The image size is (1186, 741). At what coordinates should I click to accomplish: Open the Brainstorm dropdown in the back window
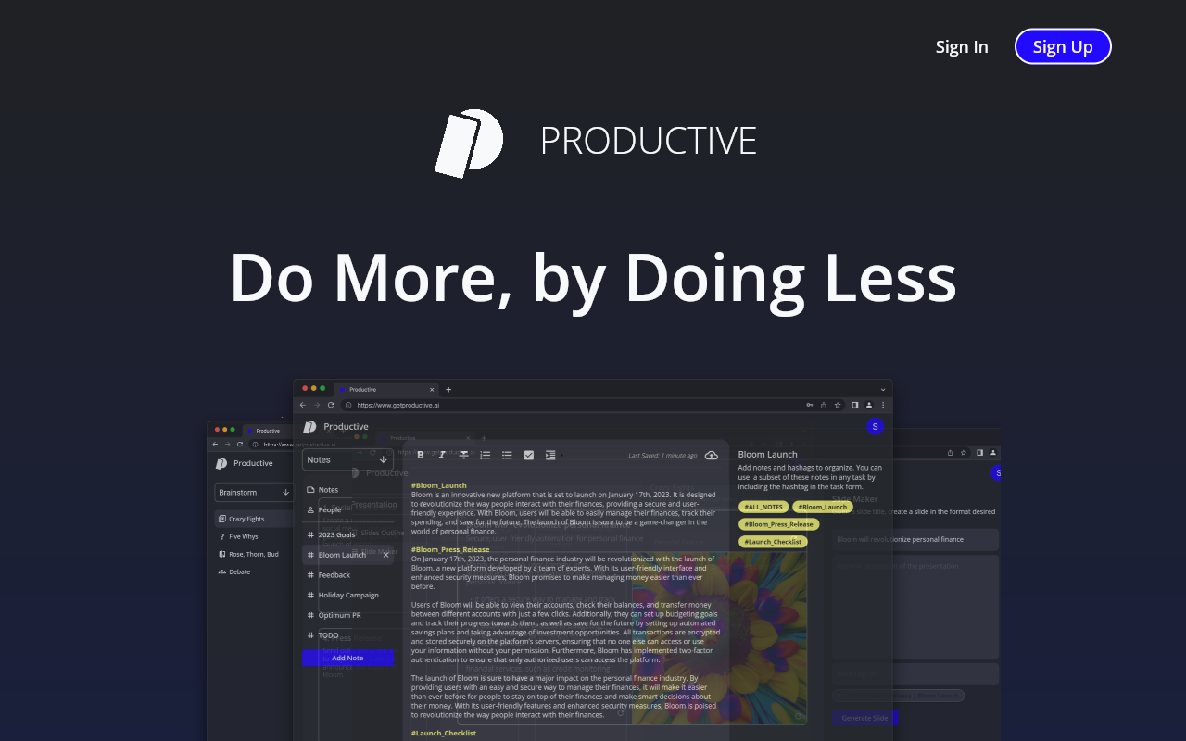[x=255, y=492]
